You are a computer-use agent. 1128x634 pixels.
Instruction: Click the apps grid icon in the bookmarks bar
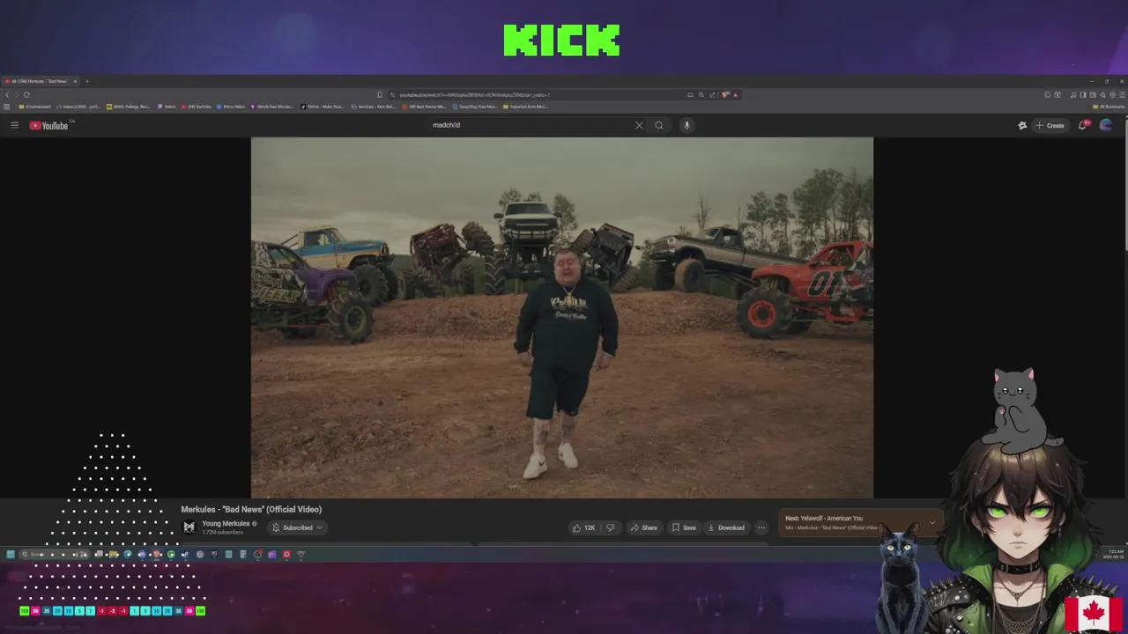7,107
